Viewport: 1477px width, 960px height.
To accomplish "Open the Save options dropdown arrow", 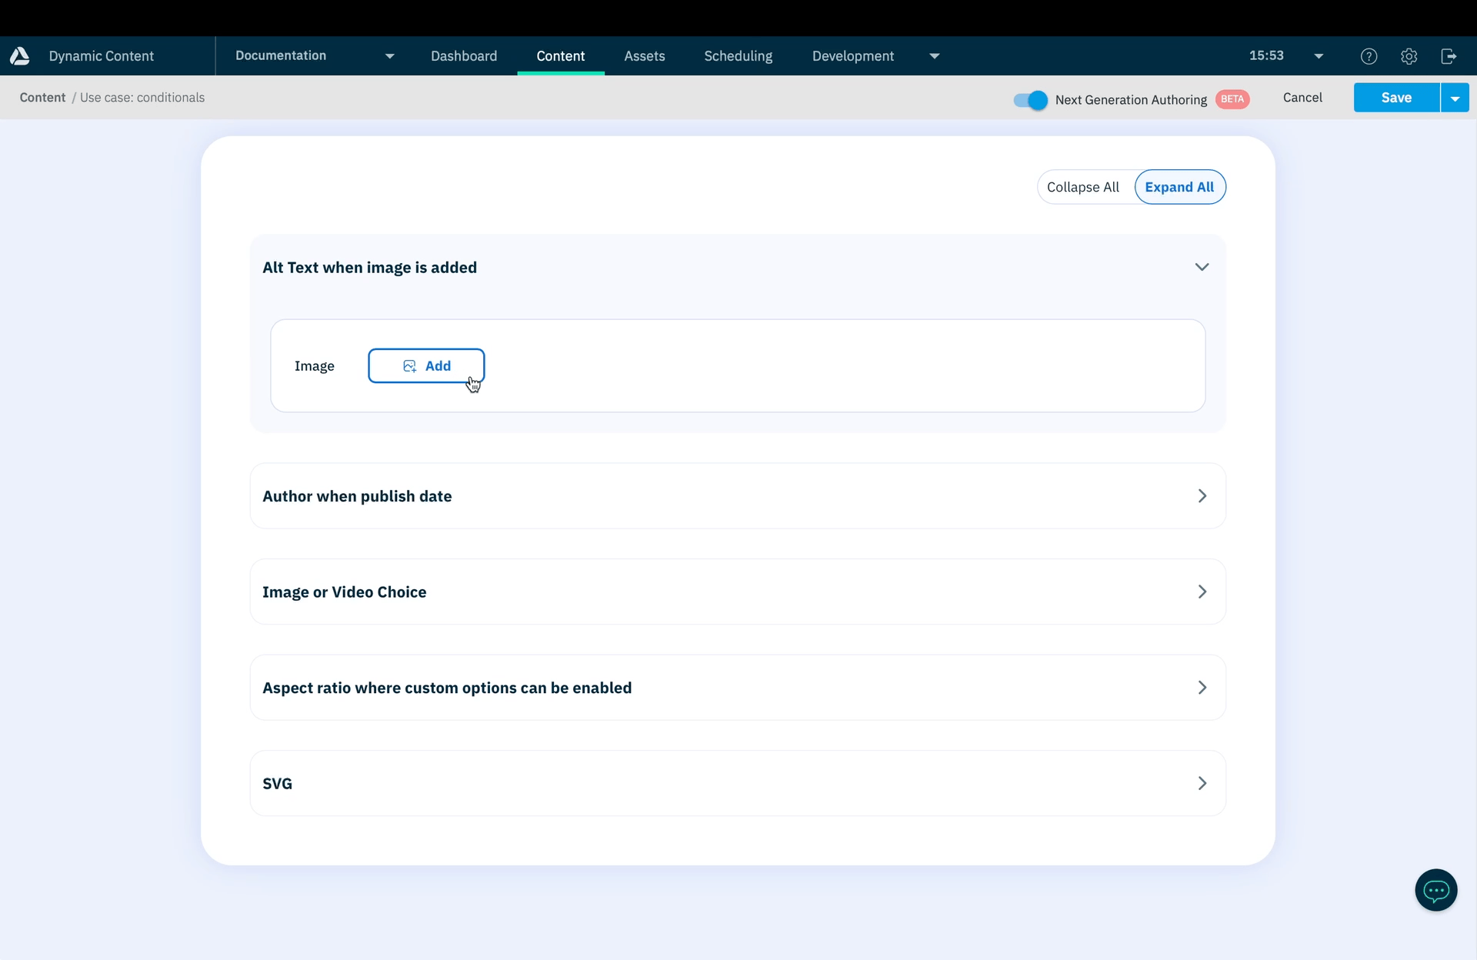I will coord(1454,98).
